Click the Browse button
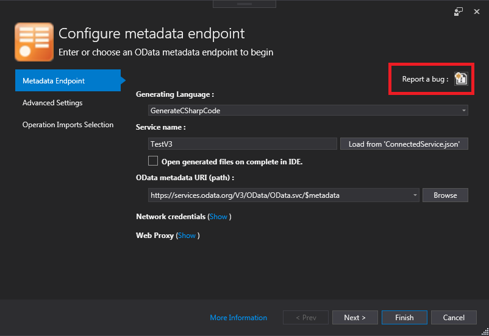This screenshot has height=336, width=489. [445, 195]
